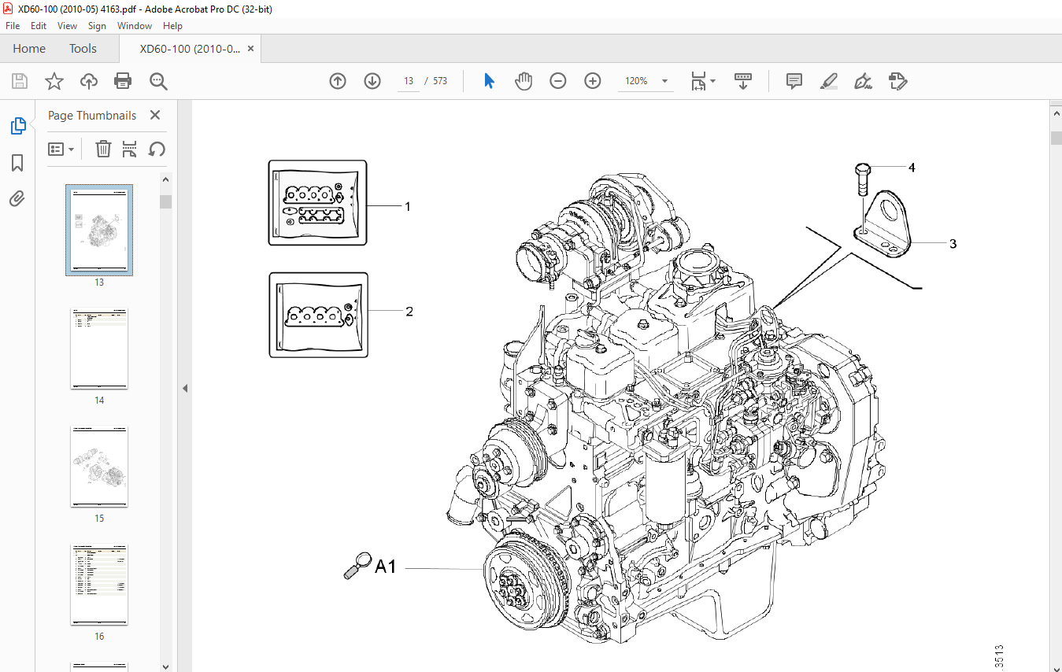The image size is (1062, 672).
Task: Open the find text magnifier tool
Action: [158, 81]
